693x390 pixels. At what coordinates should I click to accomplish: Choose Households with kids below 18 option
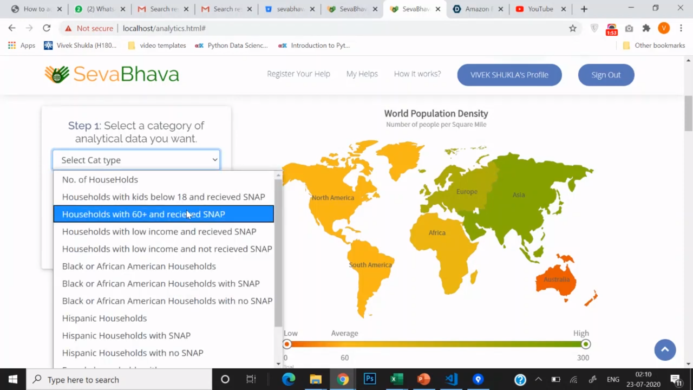click(164, 197)
